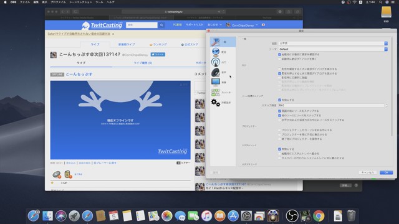Toggle snap sources to other sources checkbox
Image resolution: width=399 pixels, height=224 pixels.
pos(280,115)
